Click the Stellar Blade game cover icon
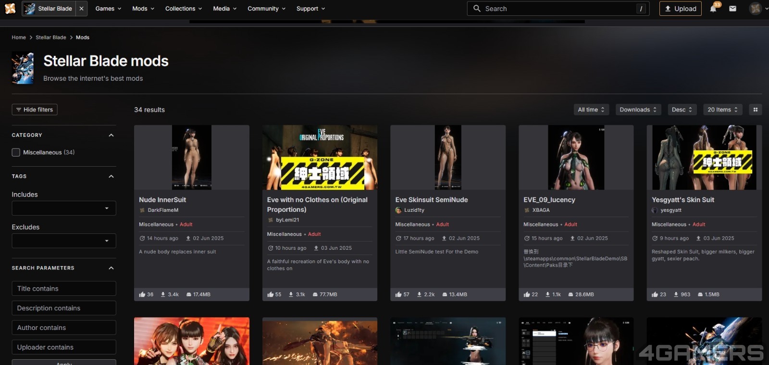769x365 pixels. pos(23,68)
